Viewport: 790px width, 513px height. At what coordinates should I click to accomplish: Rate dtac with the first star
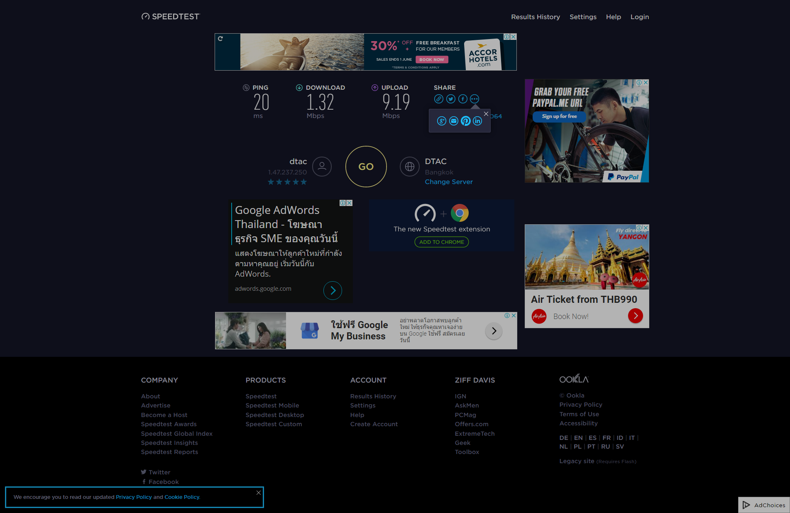click(271, 182)
